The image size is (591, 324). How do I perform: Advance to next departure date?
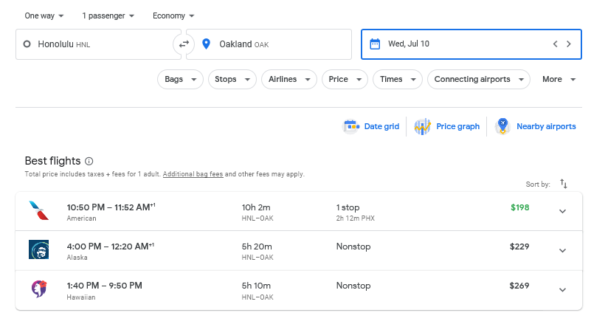569,44
